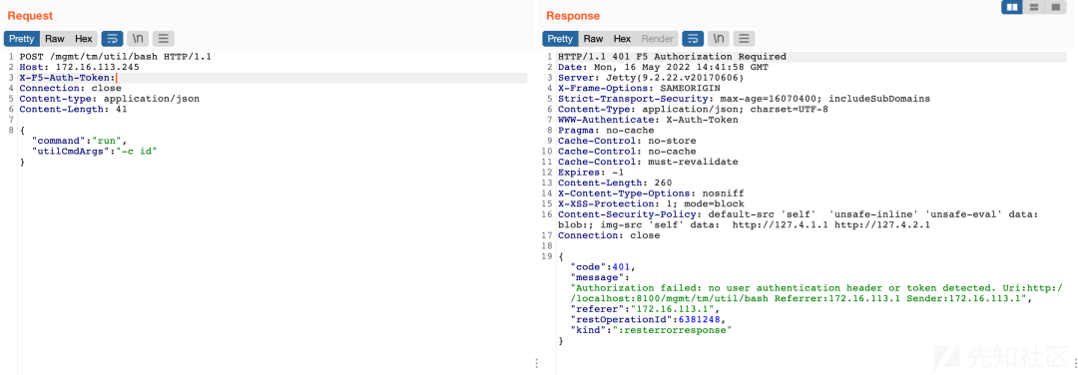Click the 'Host: 172.16.113.245' header line
The height and width of the screenshot is (375, 1078).
pyautogui.click(x=79, y=67)
